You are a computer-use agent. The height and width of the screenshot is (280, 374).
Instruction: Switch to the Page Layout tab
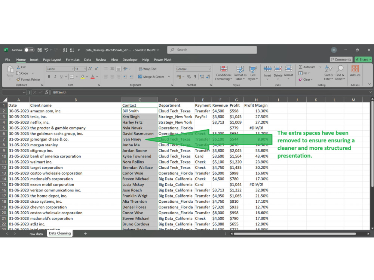click(x=52, y=60)
